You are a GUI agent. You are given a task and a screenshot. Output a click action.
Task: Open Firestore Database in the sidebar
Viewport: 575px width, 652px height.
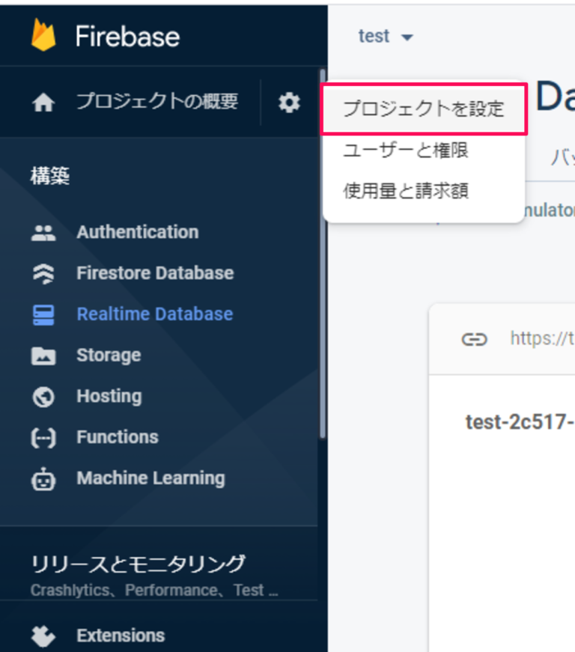point(155,273)
